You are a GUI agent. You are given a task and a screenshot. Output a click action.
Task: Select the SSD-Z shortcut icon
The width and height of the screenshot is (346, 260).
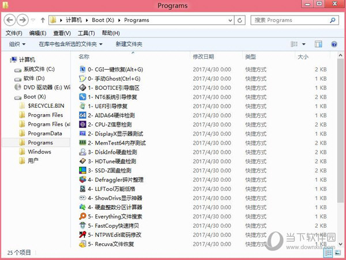(x=82, y=171)
